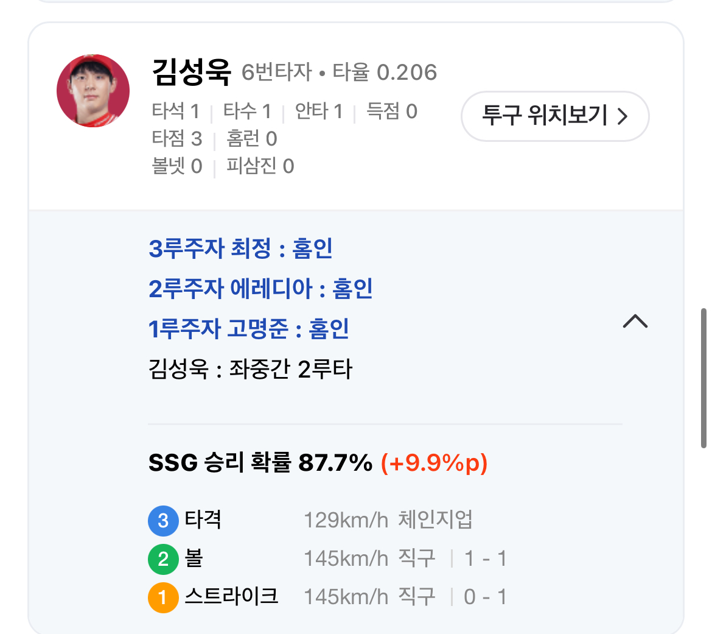Click 스트라이크 label of first pitch

click(231, 596)
